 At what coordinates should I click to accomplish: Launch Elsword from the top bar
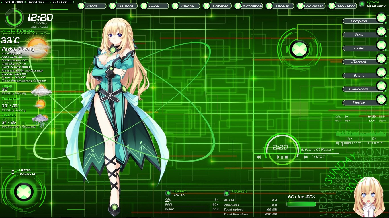point(127,6)
